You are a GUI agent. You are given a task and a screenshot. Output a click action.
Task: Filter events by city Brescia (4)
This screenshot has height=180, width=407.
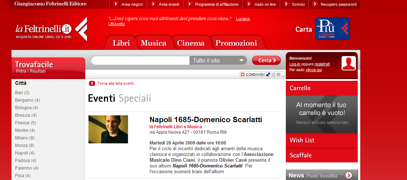click(x=26, y=115)
